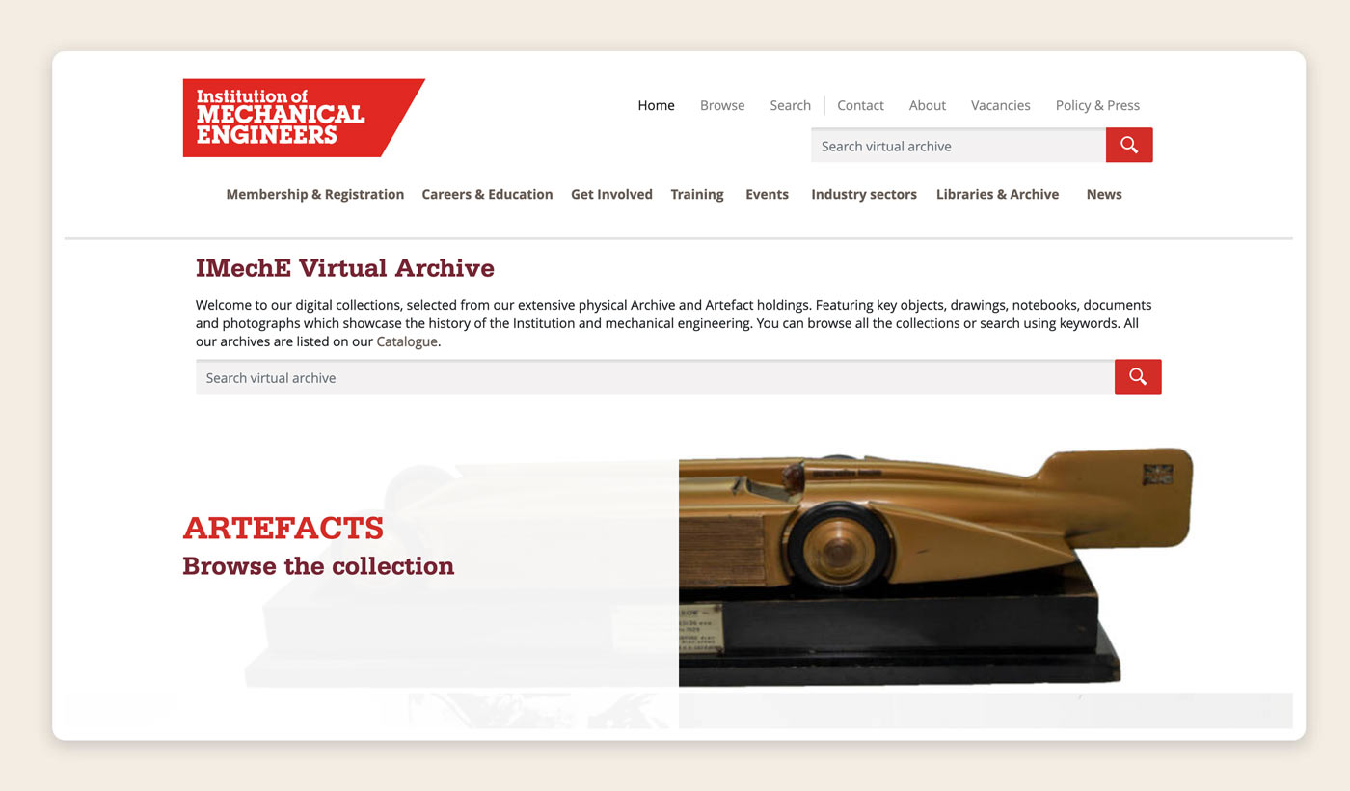Click the red search icon in header
Viewport: 1350px width, 791px height.
pyautogui.click(x=1128, y=146)
